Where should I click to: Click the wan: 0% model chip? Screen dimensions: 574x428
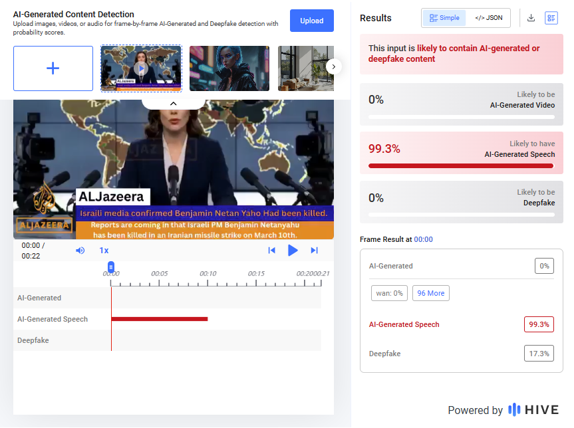[x=389, y=293]
